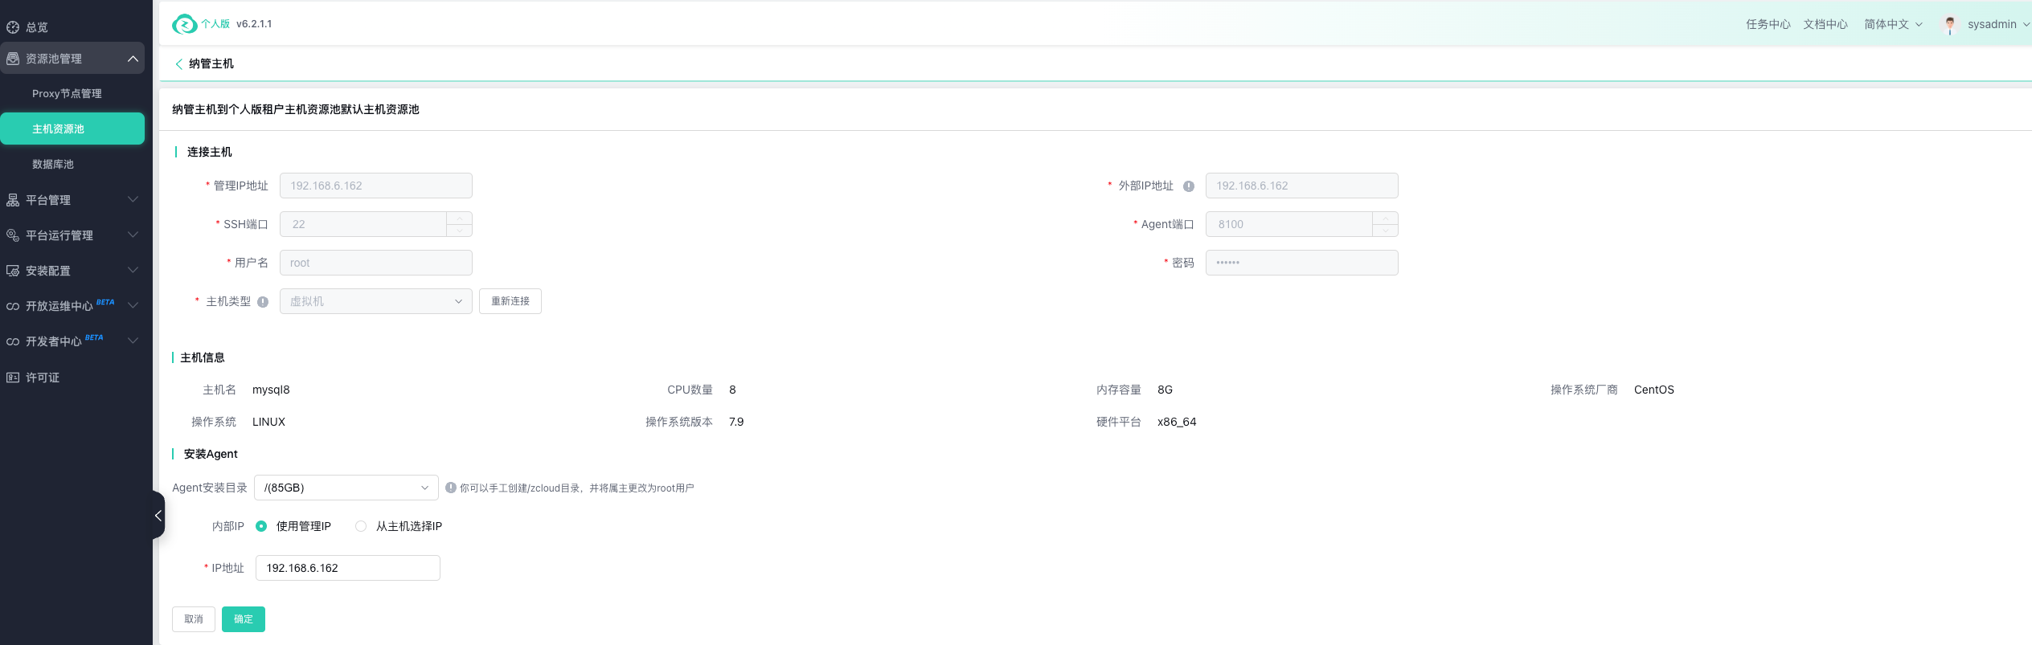
Task: Open the 简体中文 language dropdown
Action: pyautogui.click(x=1893, y=24)
